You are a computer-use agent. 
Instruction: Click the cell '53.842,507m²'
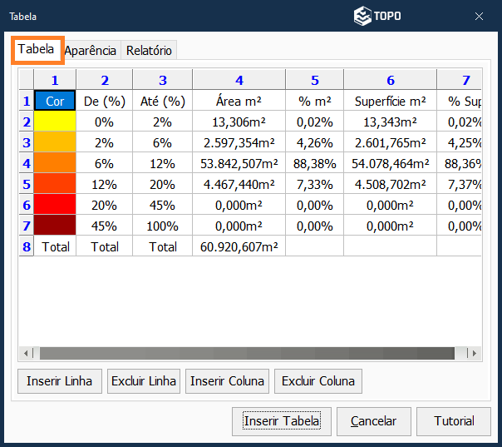pyautogui.click(x=239, y=163)
